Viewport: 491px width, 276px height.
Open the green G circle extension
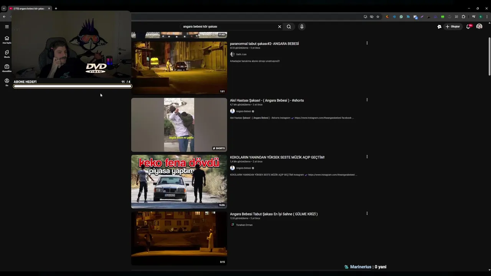(x=401, y=16)
